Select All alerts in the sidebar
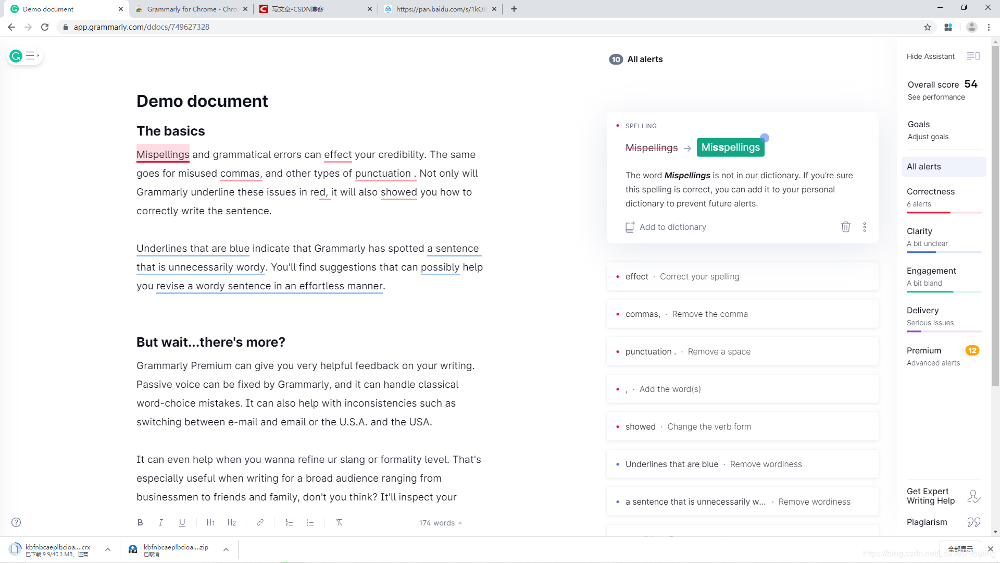Viewport: 1000px width, 563px height. point(944,167)
